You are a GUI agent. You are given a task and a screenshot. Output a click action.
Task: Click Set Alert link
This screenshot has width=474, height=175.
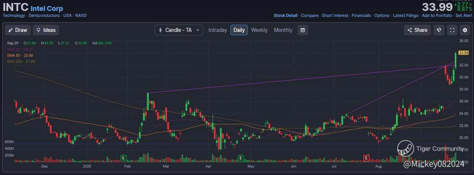tap(464, 15)
